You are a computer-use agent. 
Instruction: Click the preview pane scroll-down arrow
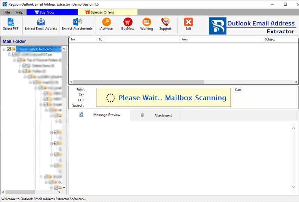coord(293,187)
